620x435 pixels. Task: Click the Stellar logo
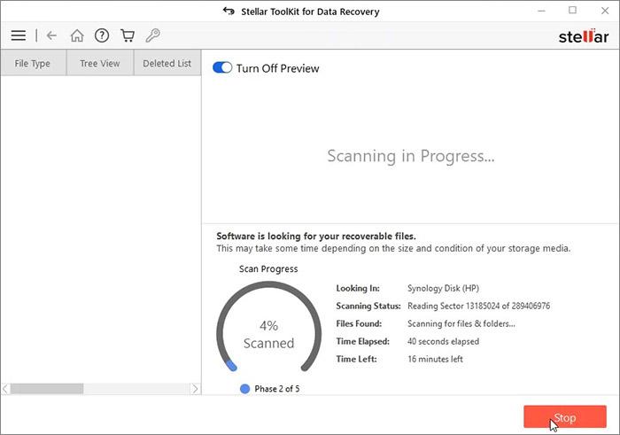click(x=584, y=36)
